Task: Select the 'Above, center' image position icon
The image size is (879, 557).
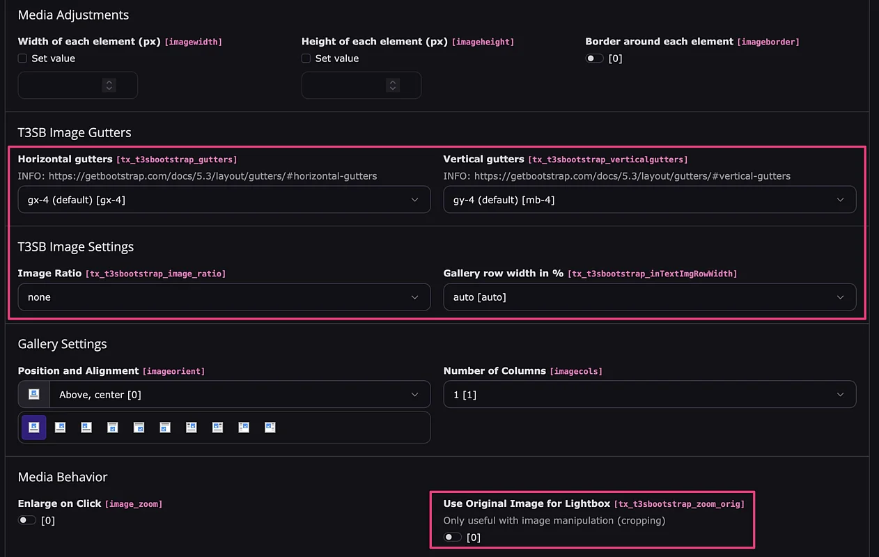Action: click(33, 427)
